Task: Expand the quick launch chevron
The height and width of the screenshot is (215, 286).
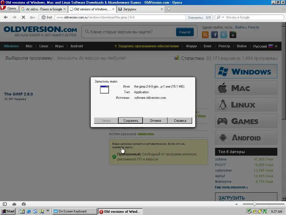Action: 47,211
